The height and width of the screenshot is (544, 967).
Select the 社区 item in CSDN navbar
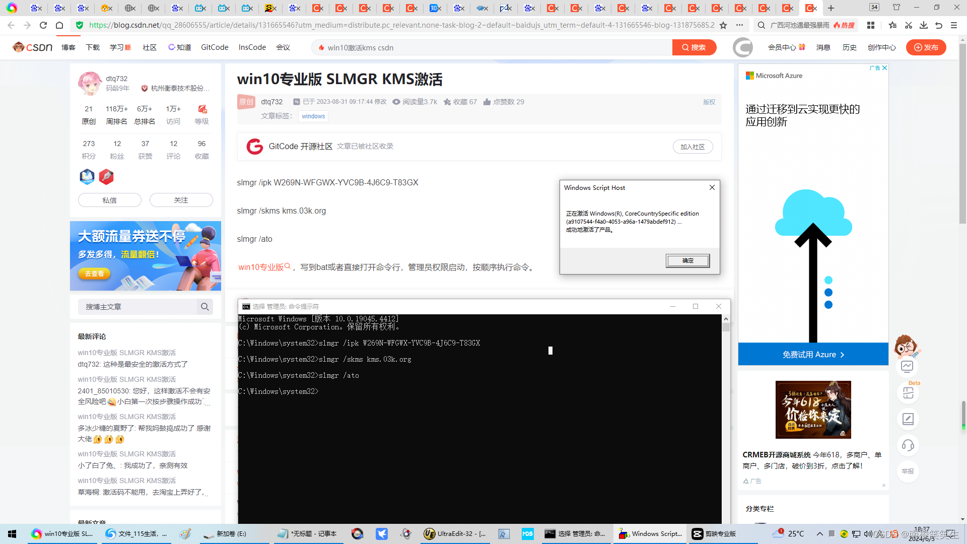[x=150, y=47]
